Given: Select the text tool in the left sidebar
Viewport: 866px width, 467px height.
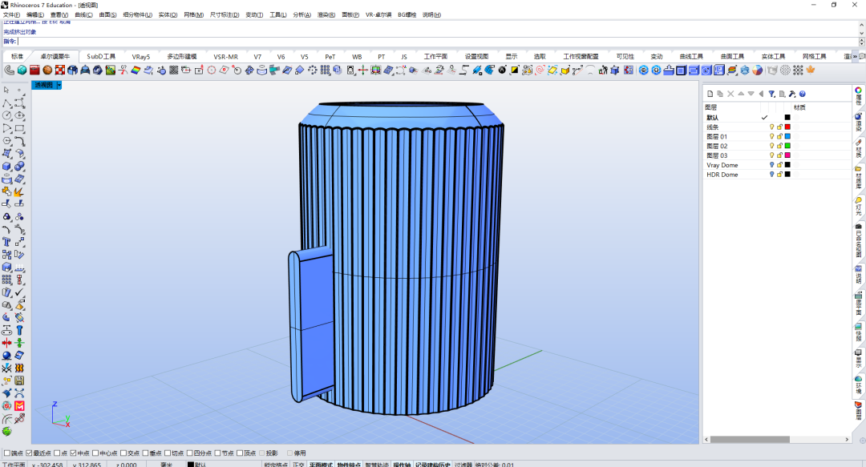Looking at the screenshot, I should 6,242.
